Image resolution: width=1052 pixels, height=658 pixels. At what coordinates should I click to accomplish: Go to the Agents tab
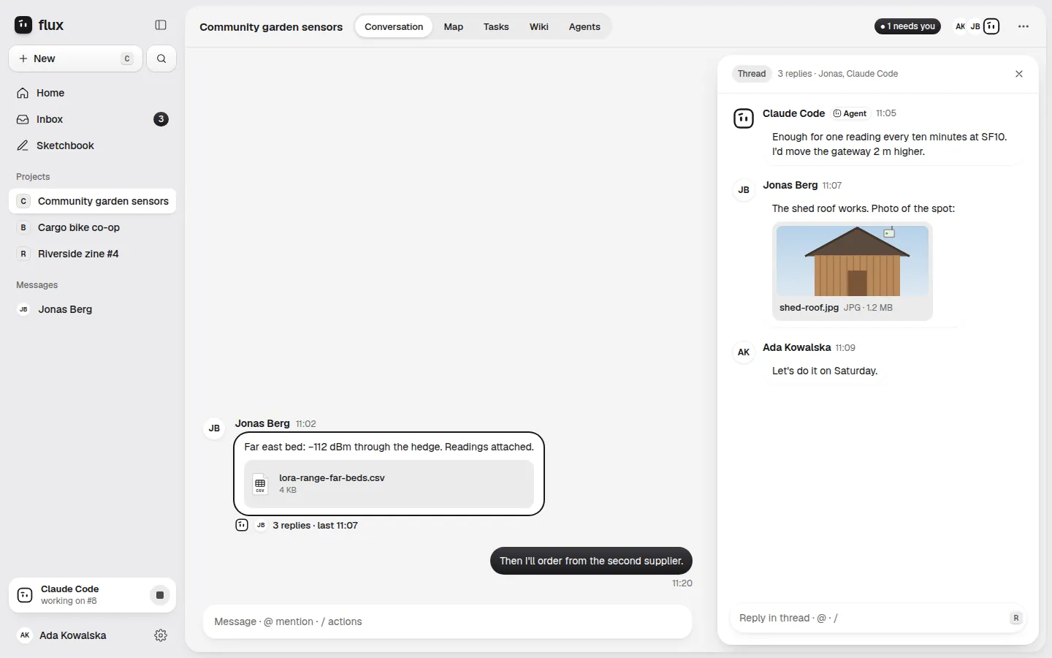[x=584, y=26]
